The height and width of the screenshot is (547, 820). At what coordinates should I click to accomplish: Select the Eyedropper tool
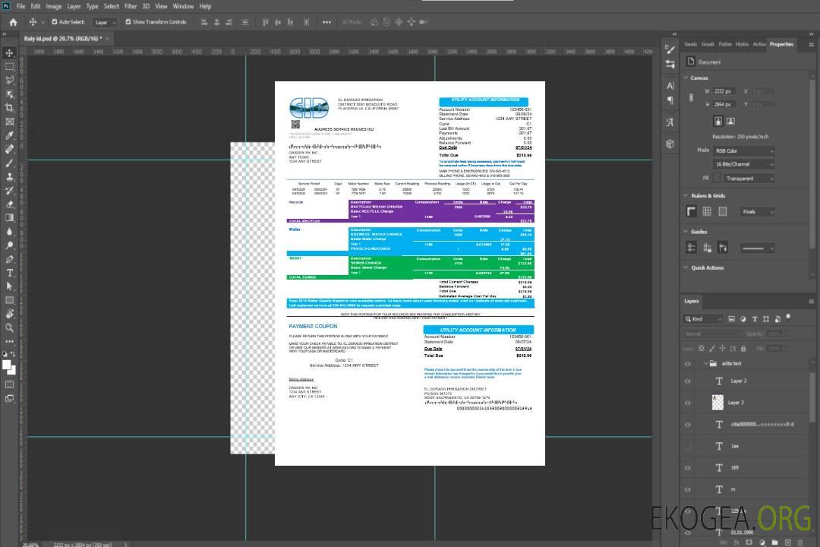(9, 135)
